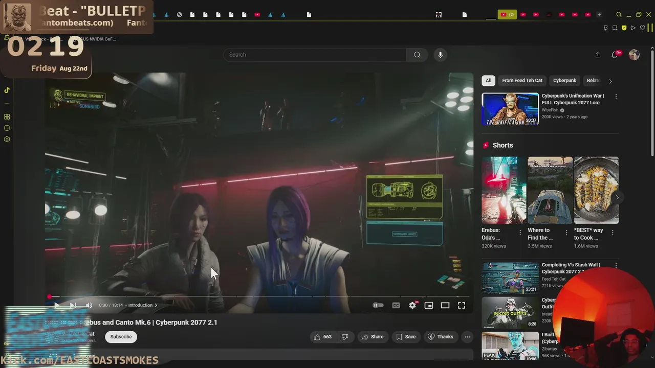Open the Where to Find the short
The height and width of the screenshot is (368, 655).
click(550, 190)
